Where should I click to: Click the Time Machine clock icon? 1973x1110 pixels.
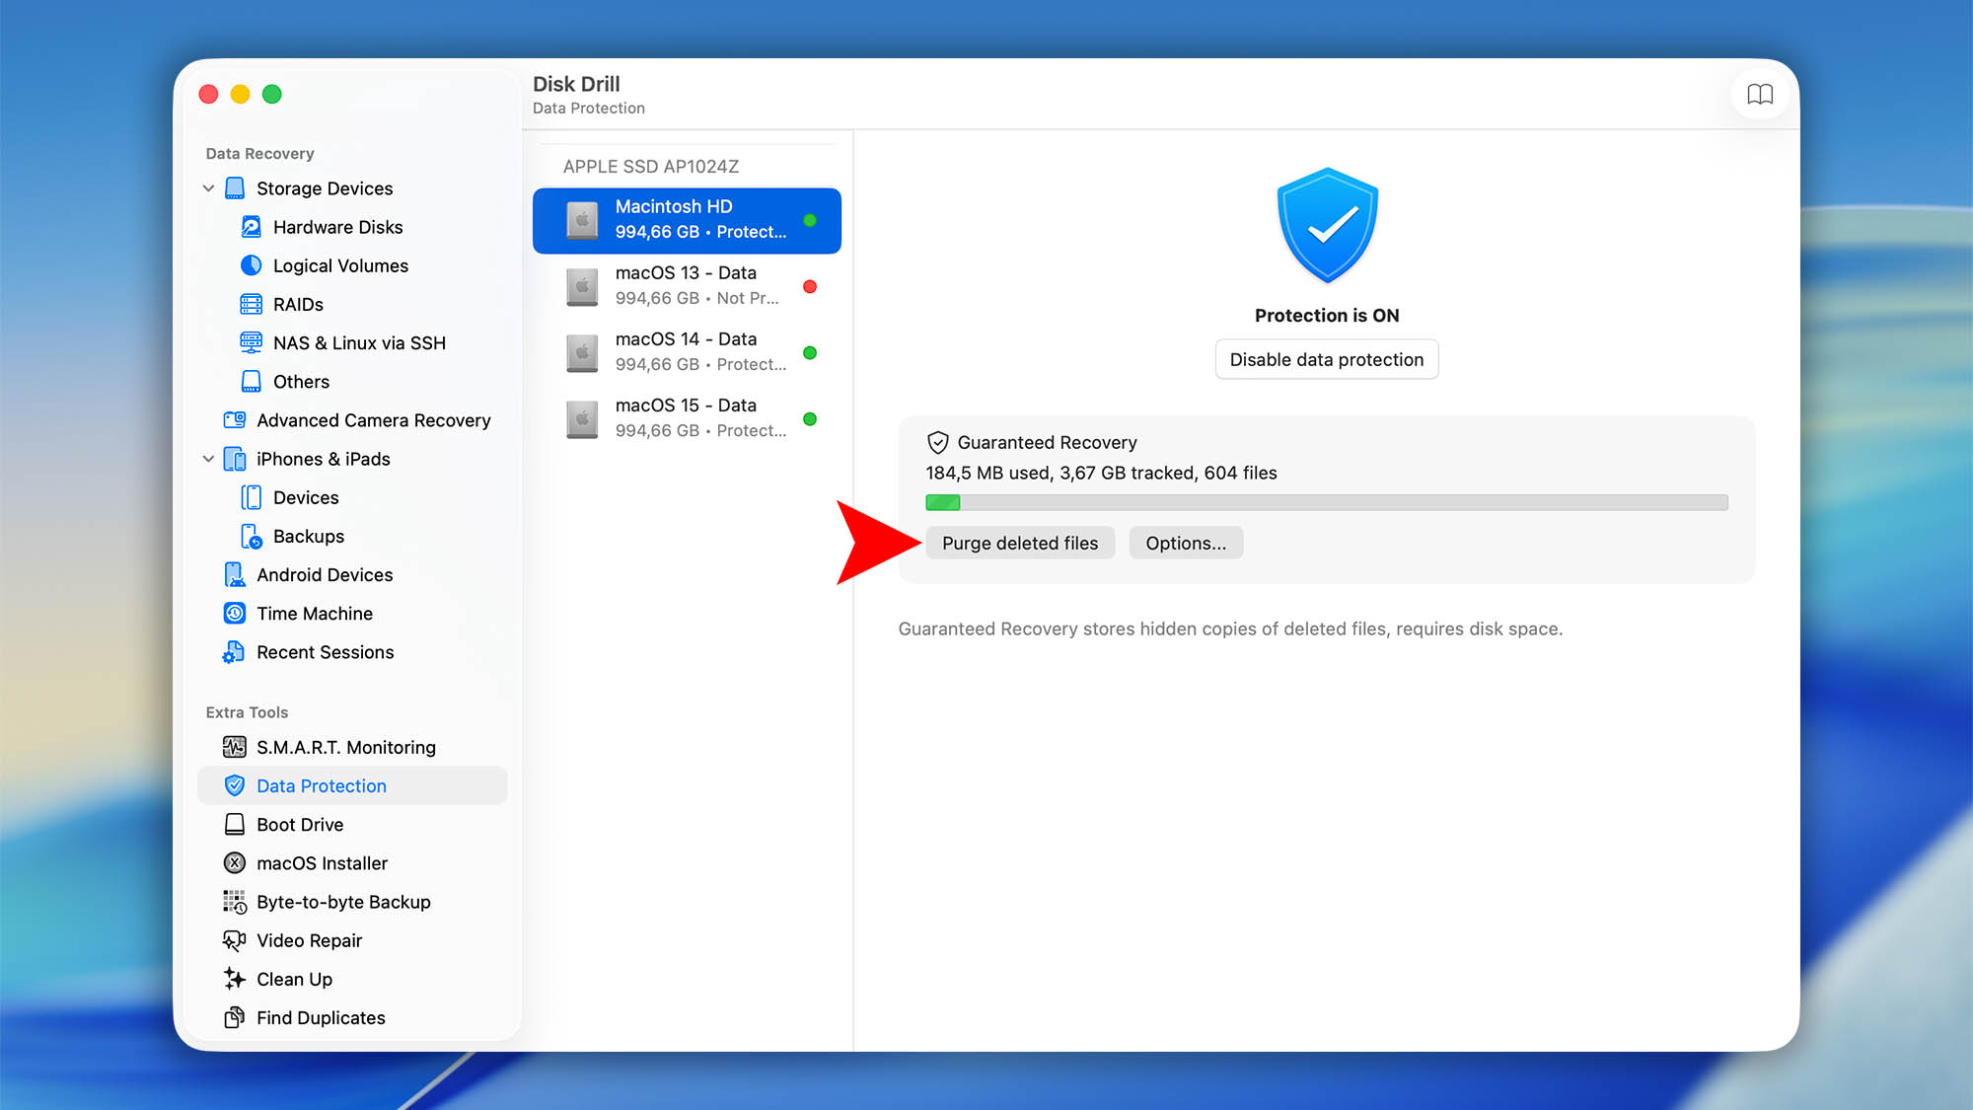tap(235, 614)
